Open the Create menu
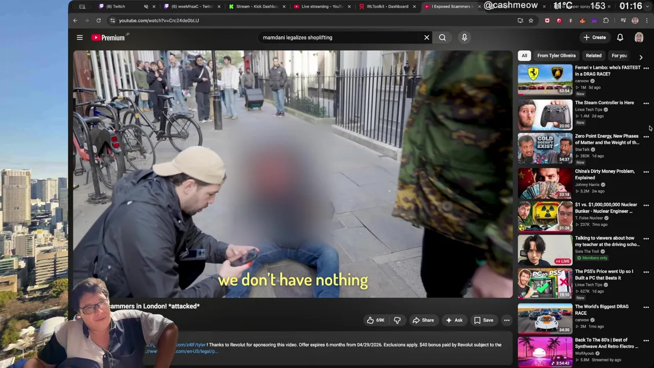 pos(595,37)
